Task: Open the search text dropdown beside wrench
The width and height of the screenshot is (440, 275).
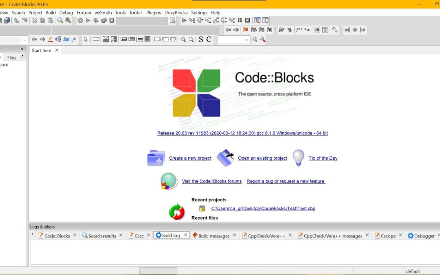Action: pos(233,40)
